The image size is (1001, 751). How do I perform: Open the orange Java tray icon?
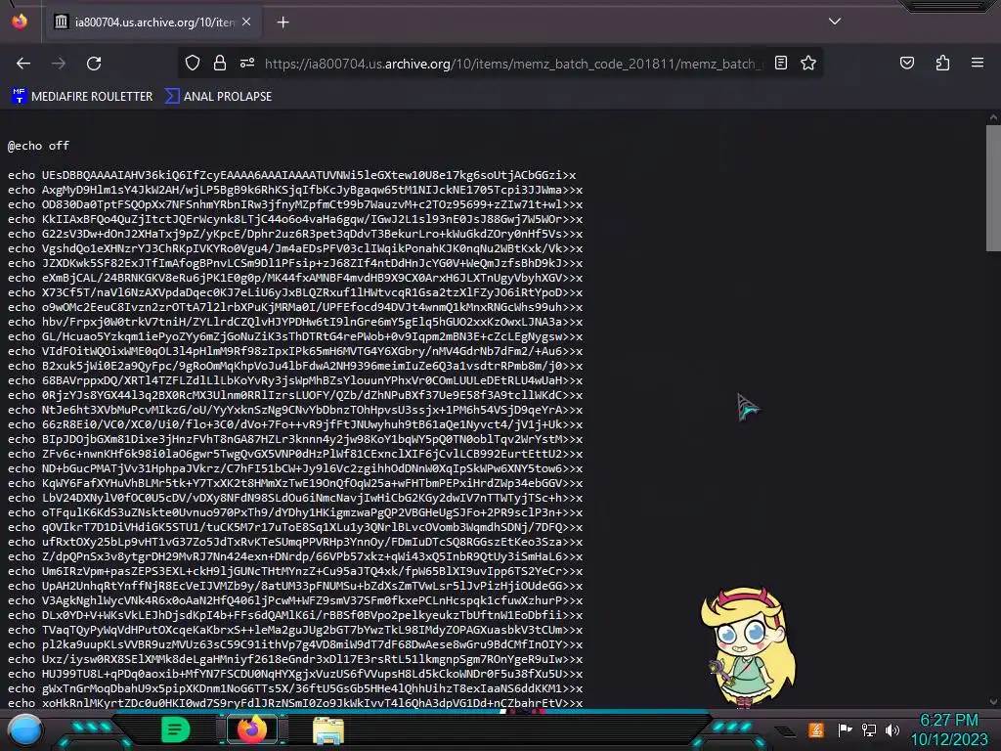tap(816, 729)
